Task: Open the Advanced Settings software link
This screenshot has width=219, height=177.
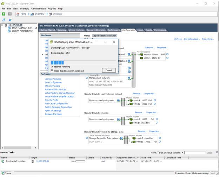Action: click(53, 114)
